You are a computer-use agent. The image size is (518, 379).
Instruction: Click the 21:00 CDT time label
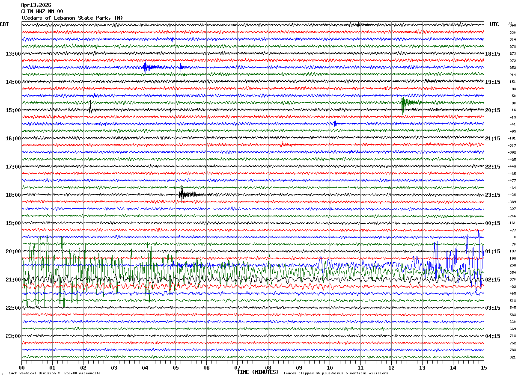[13, 280]
